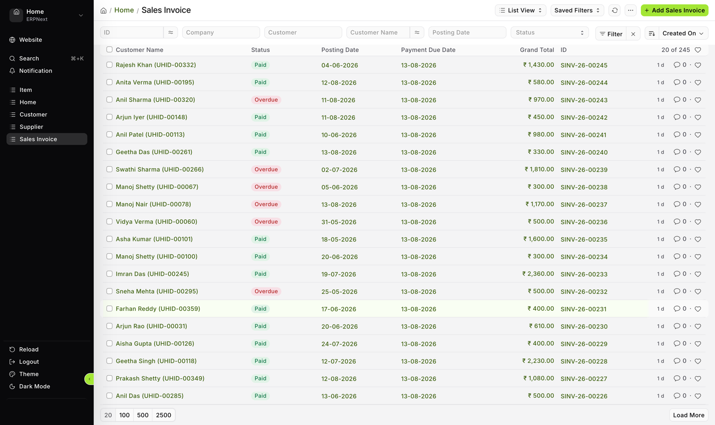Click Logout in sidebar
This screenshot has width=715, height=425.
47,362
